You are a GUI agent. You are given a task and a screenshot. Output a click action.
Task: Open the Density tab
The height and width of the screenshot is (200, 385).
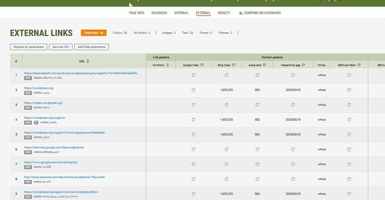coord(224,13)
